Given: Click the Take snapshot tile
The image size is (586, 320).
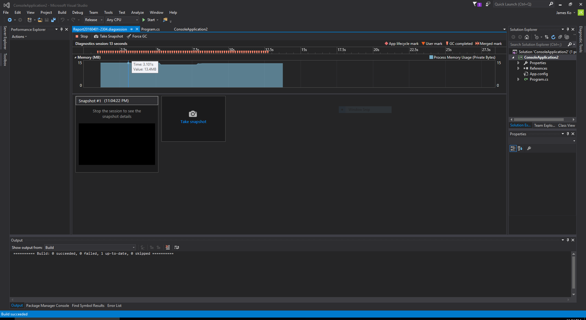Looking at the screenshot, I should coord(193,118).
